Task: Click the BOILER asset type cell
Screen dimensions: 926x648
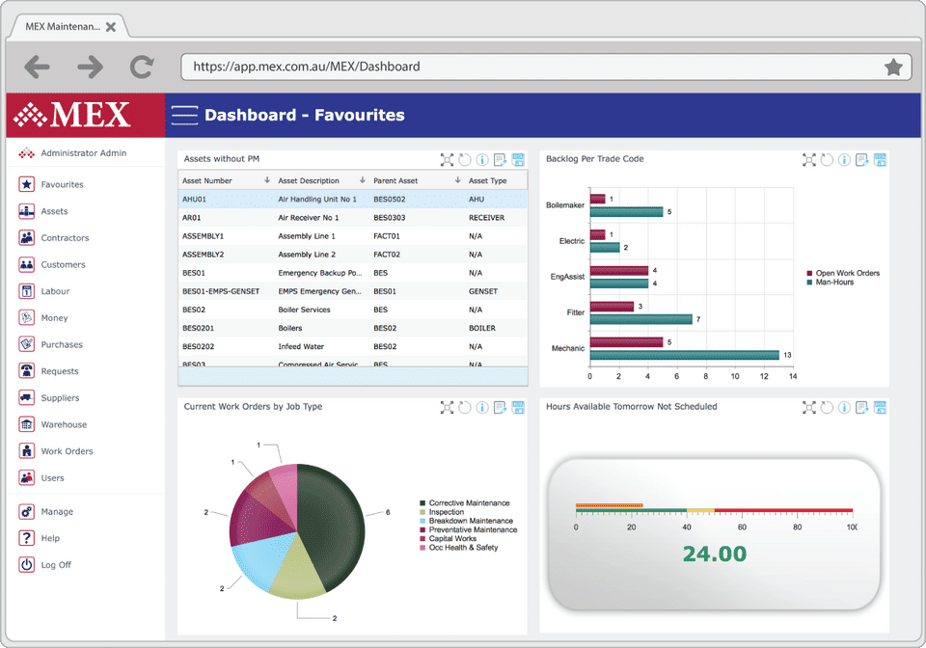Action: [x=482, y=328]
